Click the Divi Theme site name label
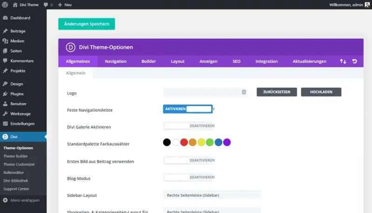This screenshot has width=372, height=213. click(x=29, y=5)
